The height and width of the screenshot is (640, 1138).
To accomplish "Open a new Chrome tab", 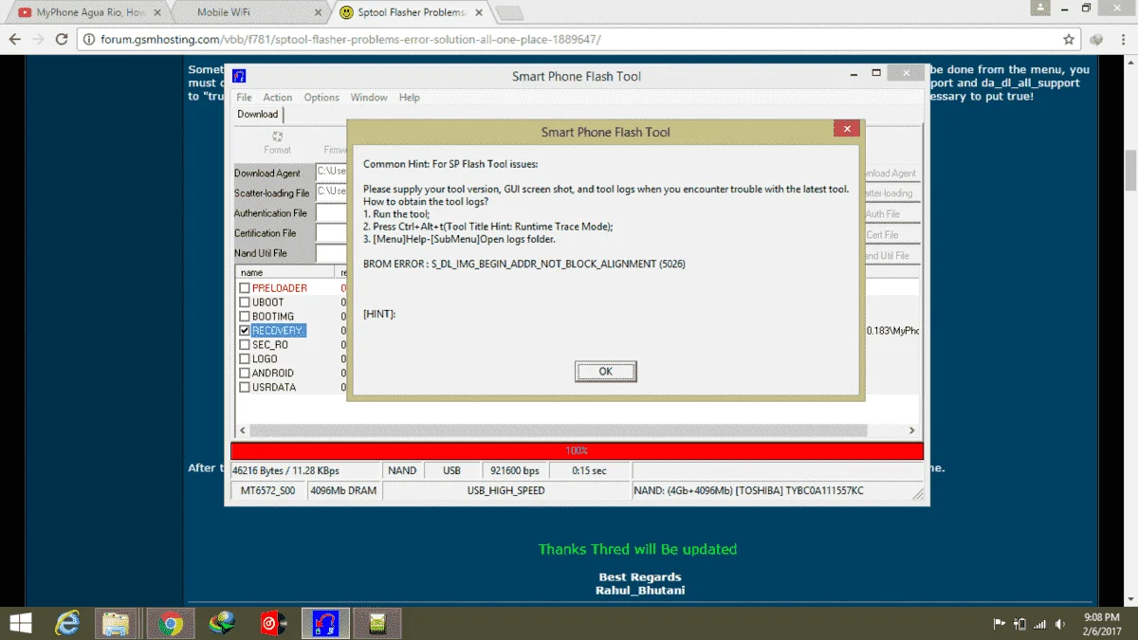I will (x=510, y=12).
